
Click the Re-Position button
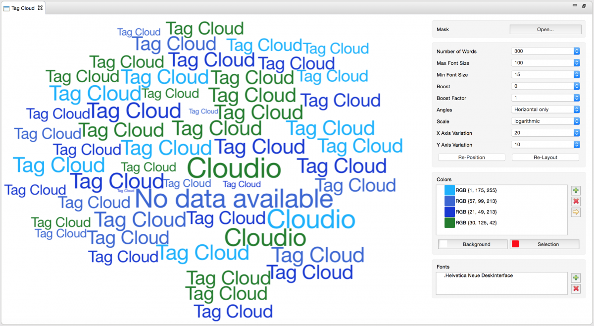471,157
